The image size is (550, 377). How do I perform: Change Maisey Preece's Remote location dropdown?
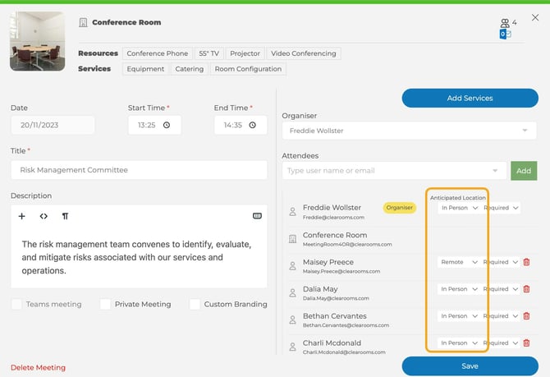pos(458,262)
